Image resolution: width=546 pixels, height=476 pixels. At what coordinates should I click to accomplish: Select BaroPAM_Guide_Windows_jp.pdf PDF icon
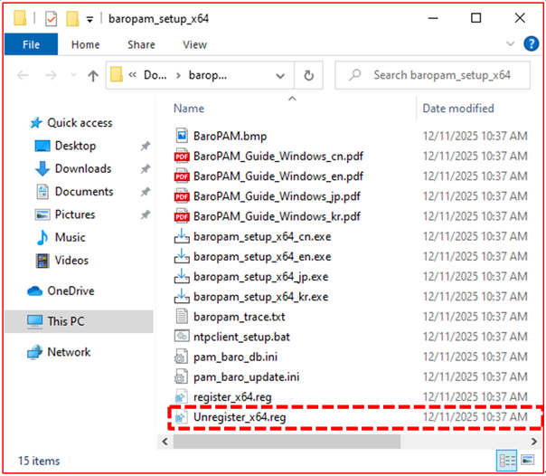(x=182, y=196)
